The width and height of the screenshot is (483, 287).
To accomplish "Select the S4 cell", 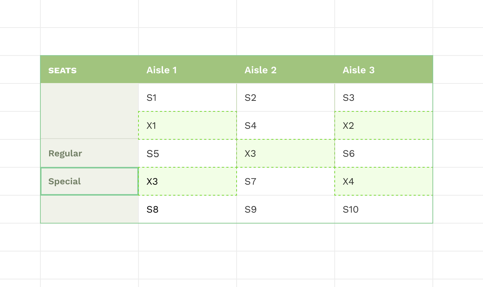I will point(286,126).
